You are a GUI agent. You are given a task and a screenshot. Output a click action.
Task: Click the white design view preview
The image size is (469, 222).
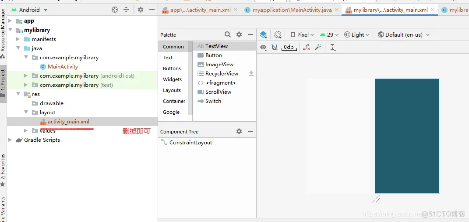click(x=339, y=136)
